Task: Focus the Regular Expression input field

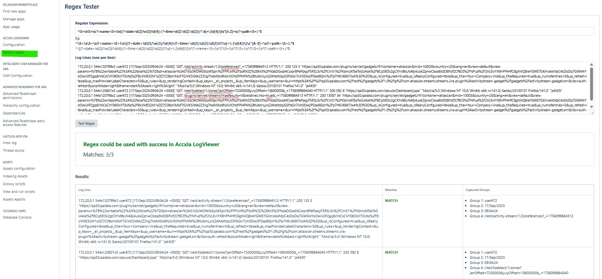Action: point(334,32)
